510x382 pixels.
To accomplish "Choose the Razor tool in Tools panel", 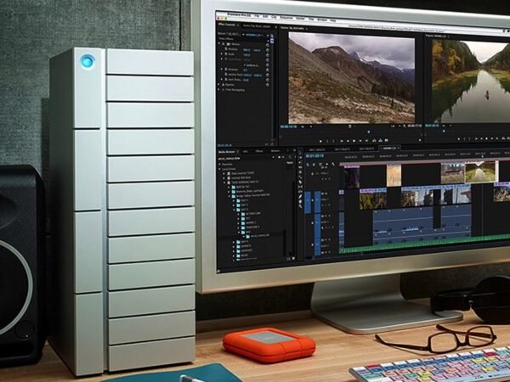I will (300, 182).
